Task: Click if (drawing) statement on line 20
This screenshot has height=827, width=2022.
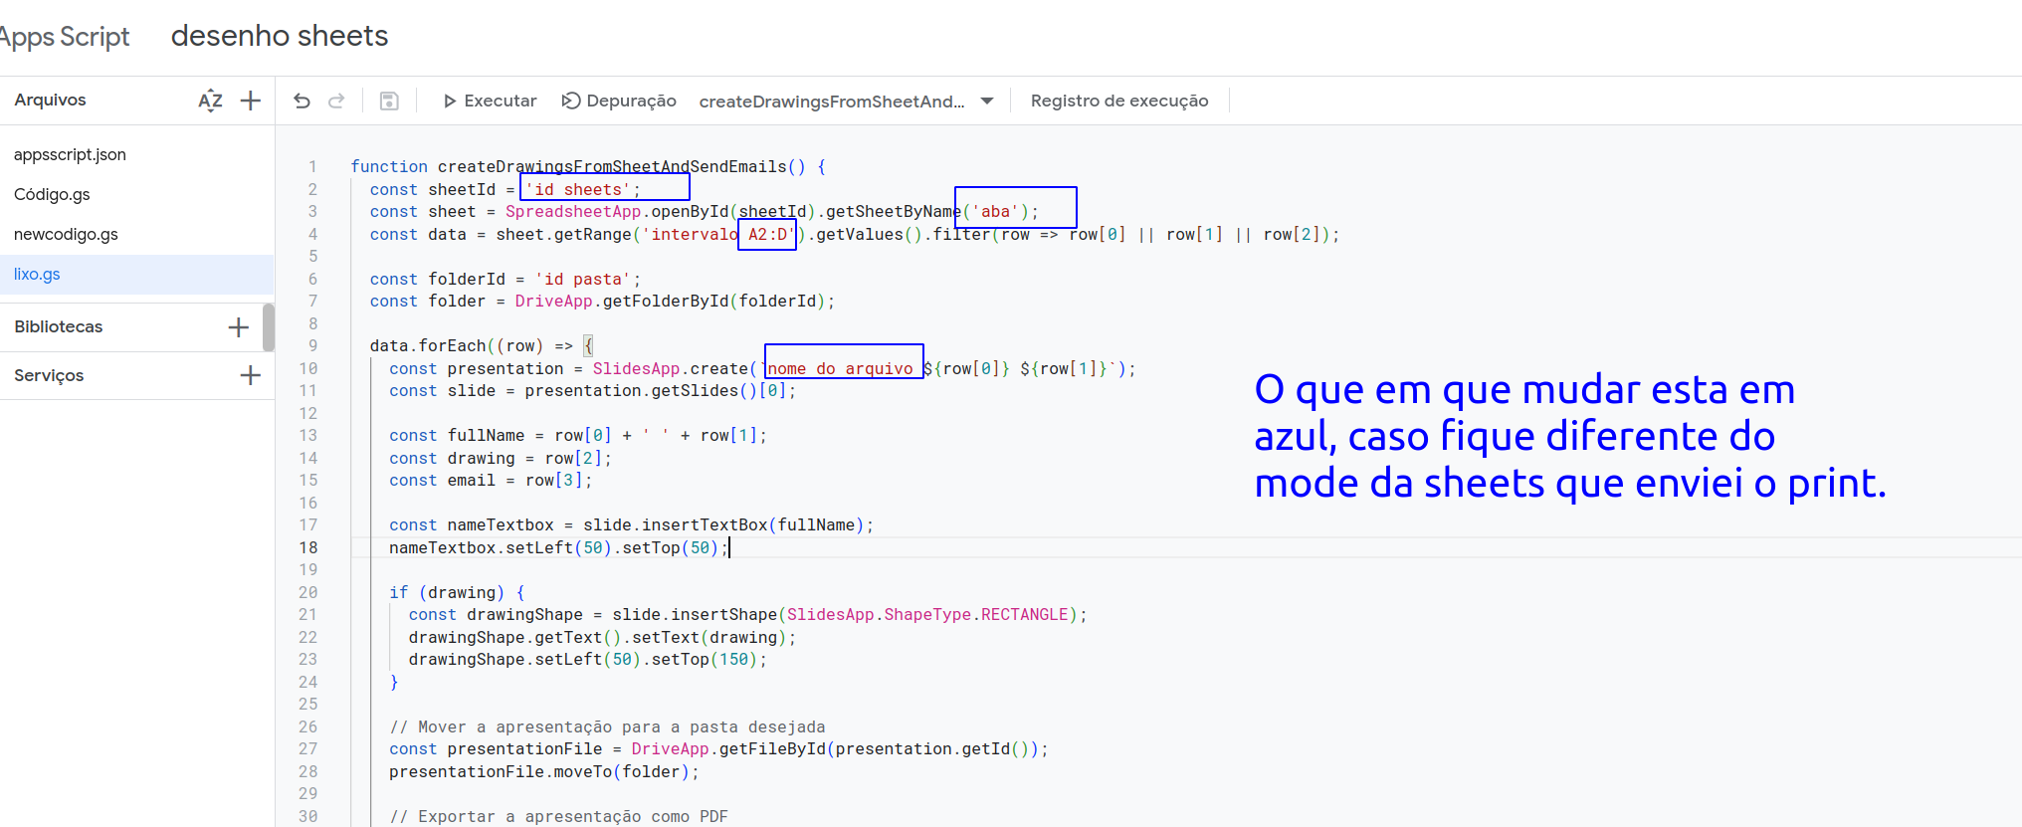Action: [457, 592]
